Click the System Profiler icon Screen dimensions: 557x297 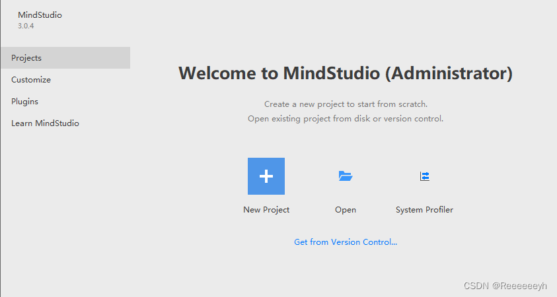coord(424,176)
